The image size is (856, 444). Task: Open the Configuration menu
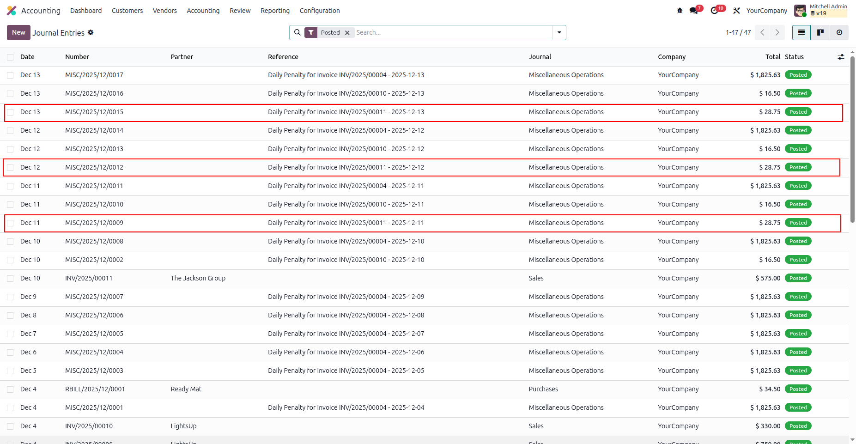pos(320,11)
